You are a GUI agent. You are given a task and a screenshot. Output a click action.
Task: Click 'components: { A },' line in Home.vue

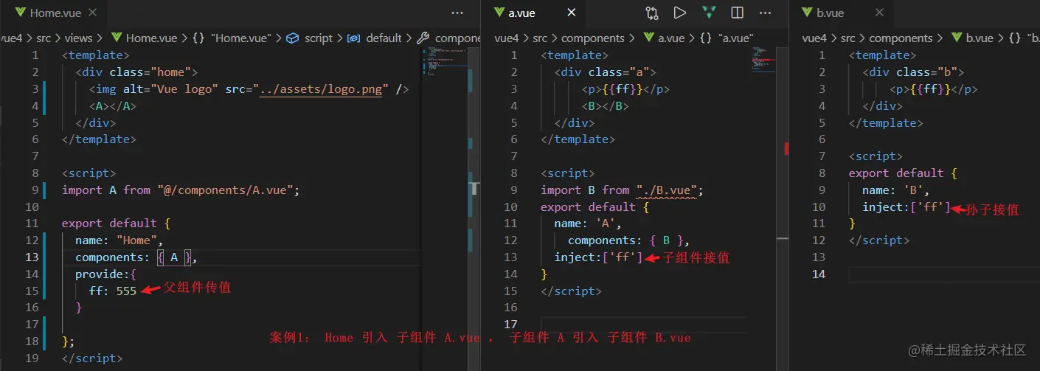pos(136,257)
